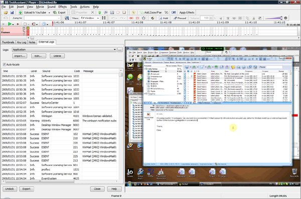Click the round icon right of the volume slider

285,18
